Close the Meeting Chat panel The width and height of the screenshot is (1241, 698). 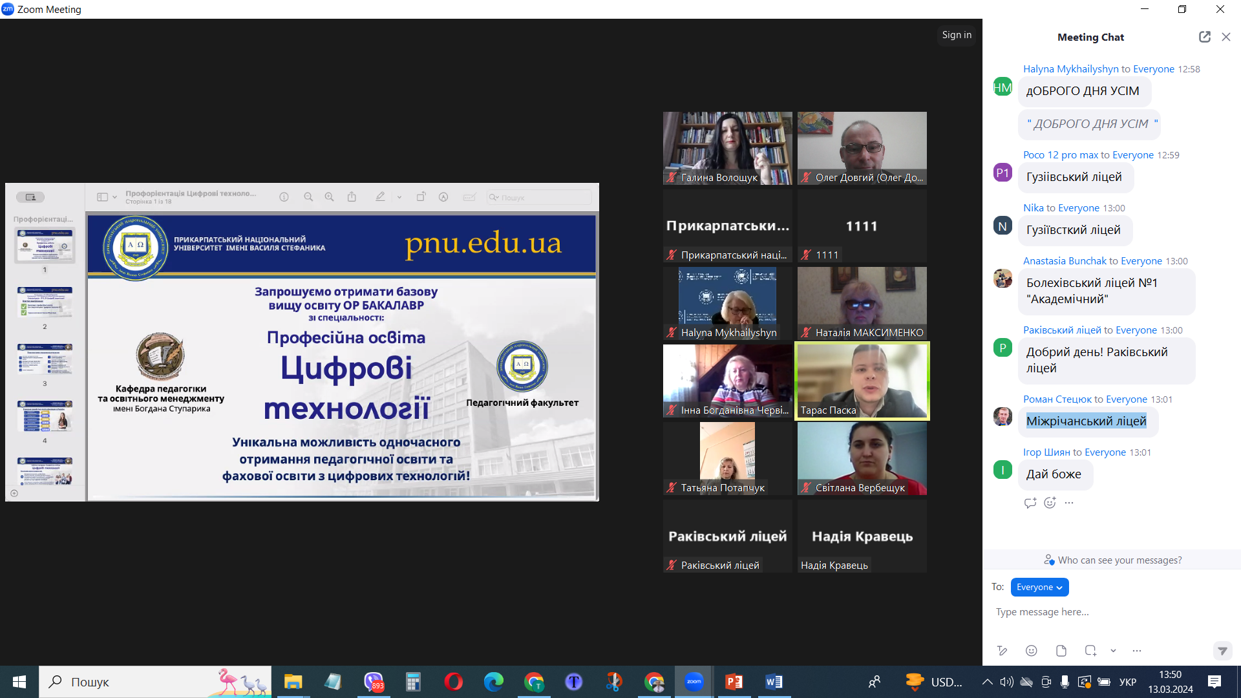click(x=1226, y=37)
